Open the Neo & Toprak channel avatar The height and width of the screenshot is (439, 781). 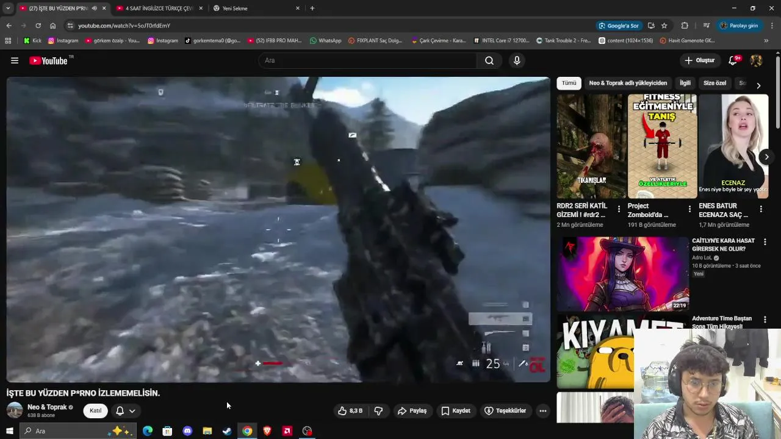[15, 410]
